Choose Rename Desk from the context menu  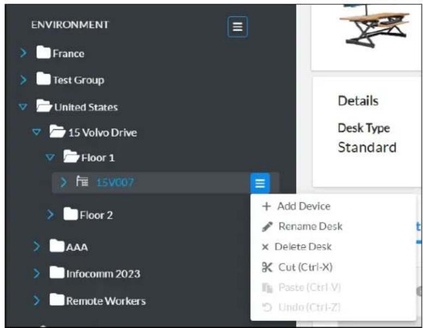333,226
